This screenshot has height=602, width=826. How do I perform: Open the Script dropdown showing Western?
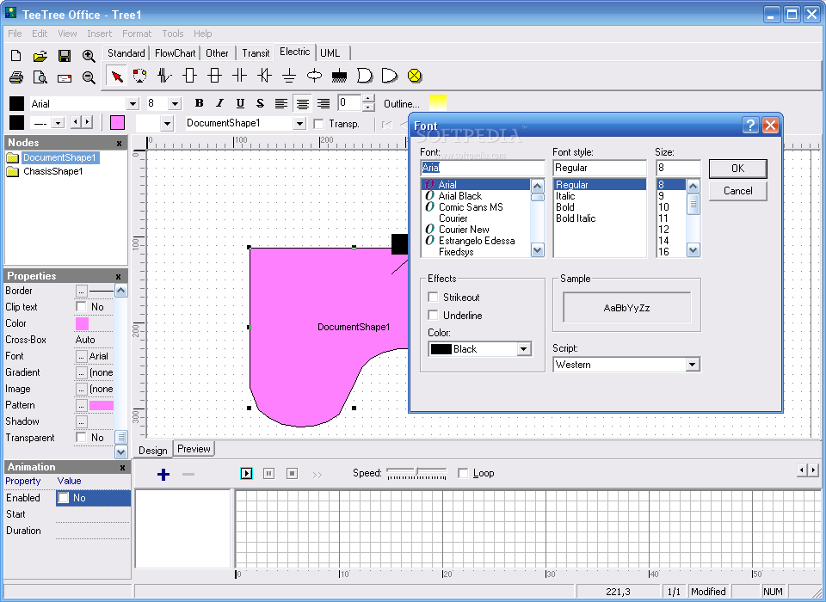pyautogui.click(x=692, y=365)
